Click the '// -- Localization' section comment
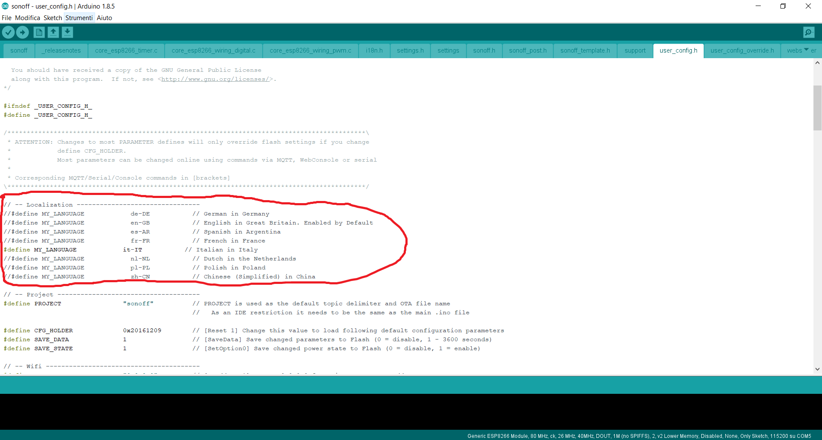 (x=101, y=205)
